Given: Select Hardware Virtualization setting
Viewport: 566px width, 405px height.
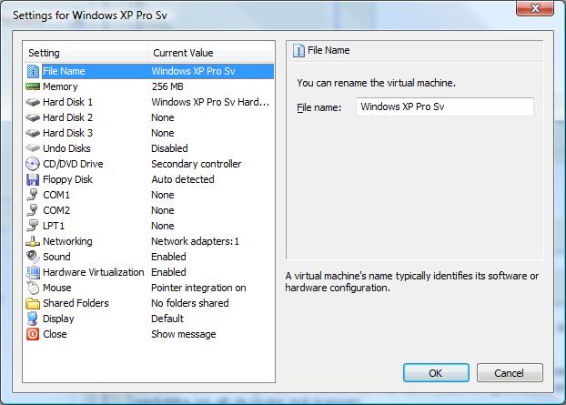Looking at the screenshot, I should tap(148, 272).
